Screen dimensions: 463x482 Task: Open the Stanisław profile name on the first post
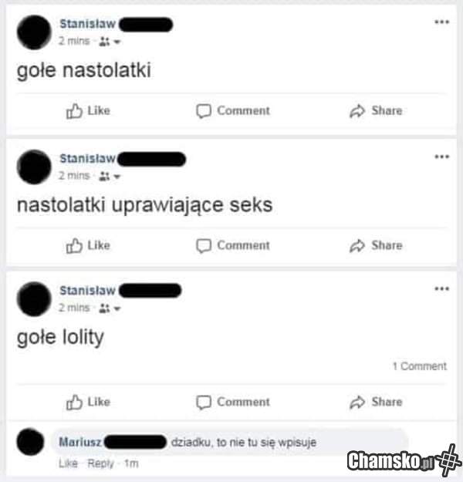pyautogui.click(x=87, y=24)
